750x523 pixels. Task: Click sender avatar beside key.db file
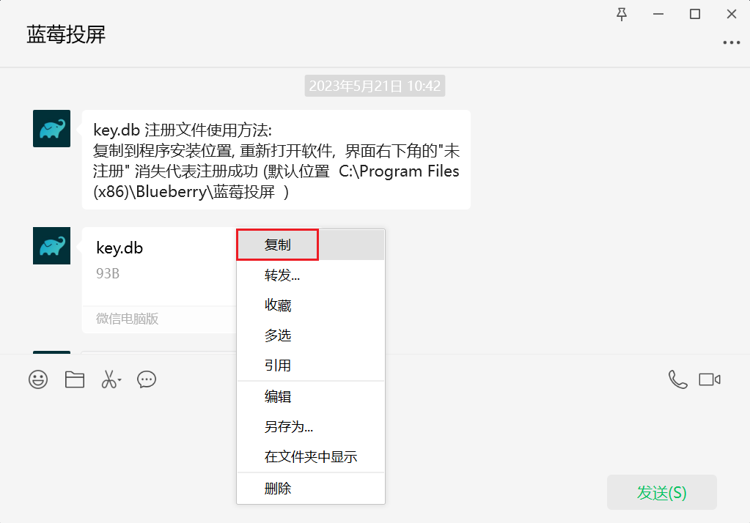point(52,245)
